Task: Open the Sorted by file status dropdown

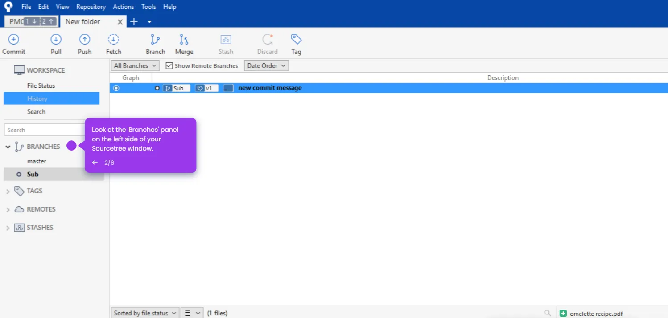Action: tap(145, 313)
